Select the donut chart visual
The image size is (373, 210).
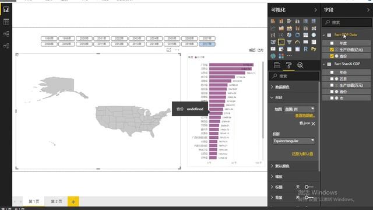pyautogui.click(x=297, y=35)
